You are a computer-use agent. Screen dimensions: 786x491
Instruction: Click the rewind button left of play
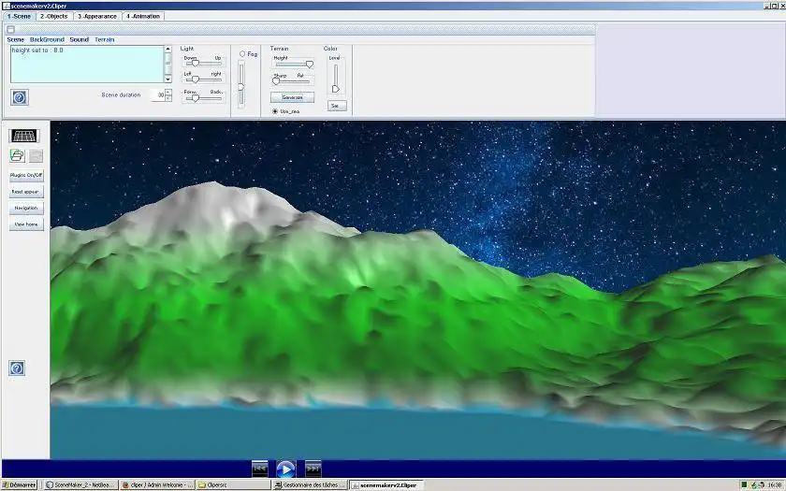[260, 469]
